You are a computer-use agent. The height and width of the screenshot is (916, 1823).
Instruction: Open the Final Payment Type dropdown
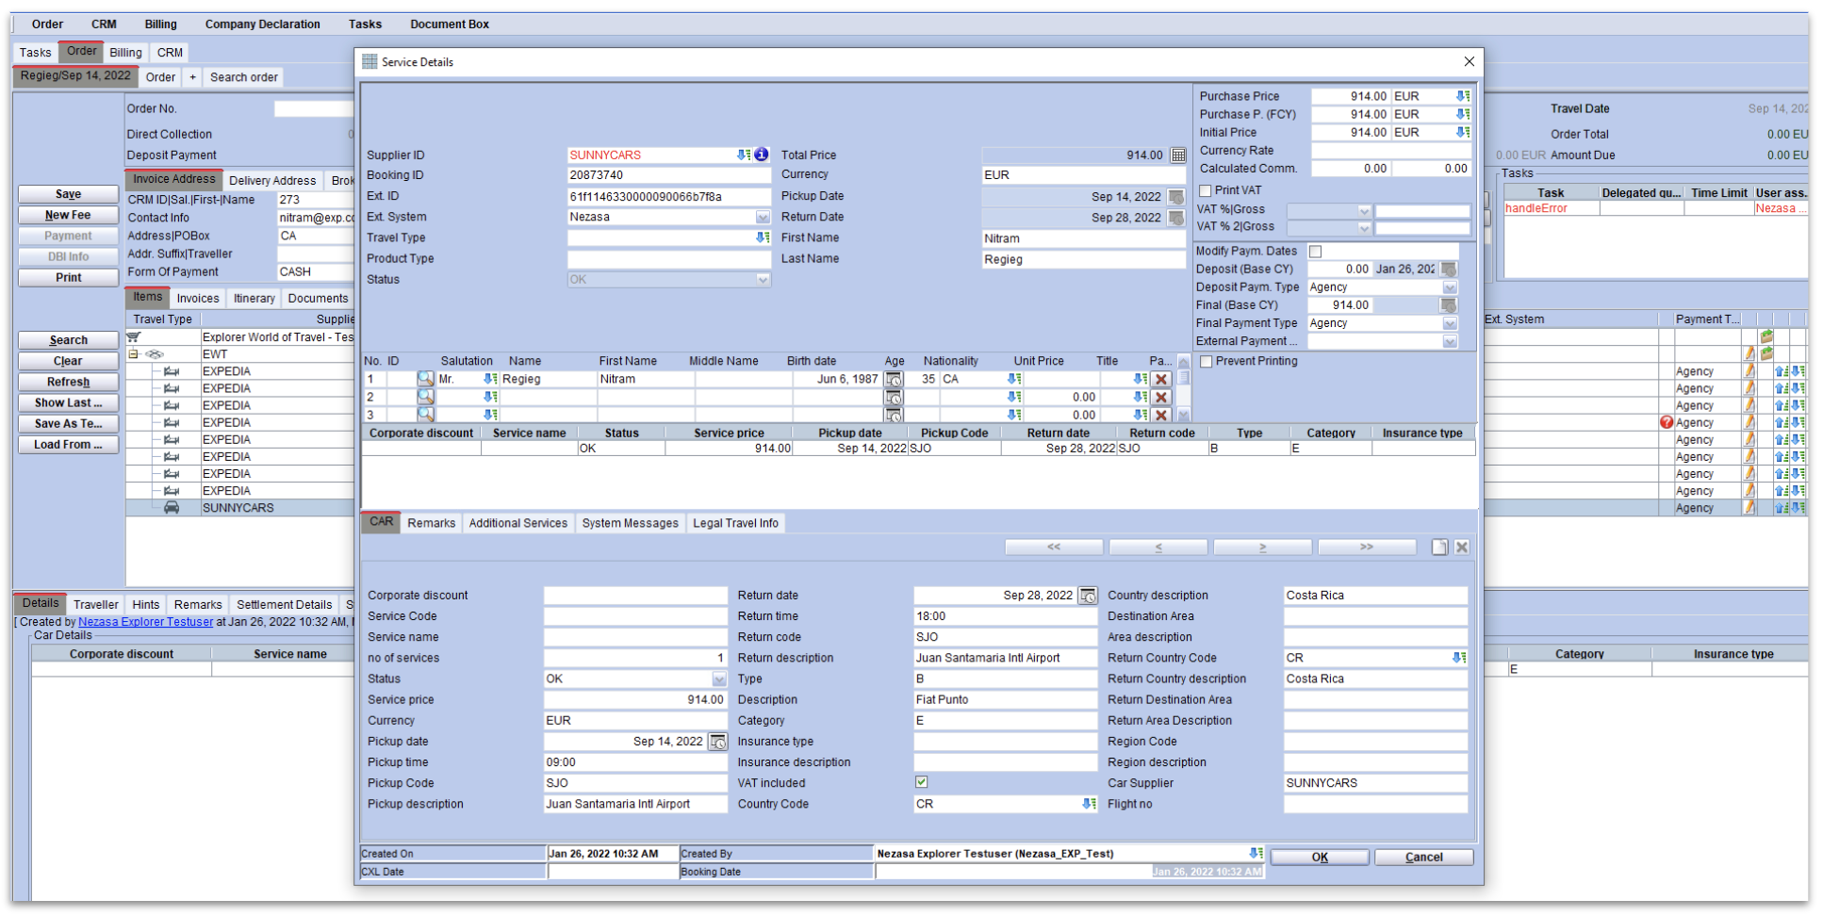pos(1450,323)
